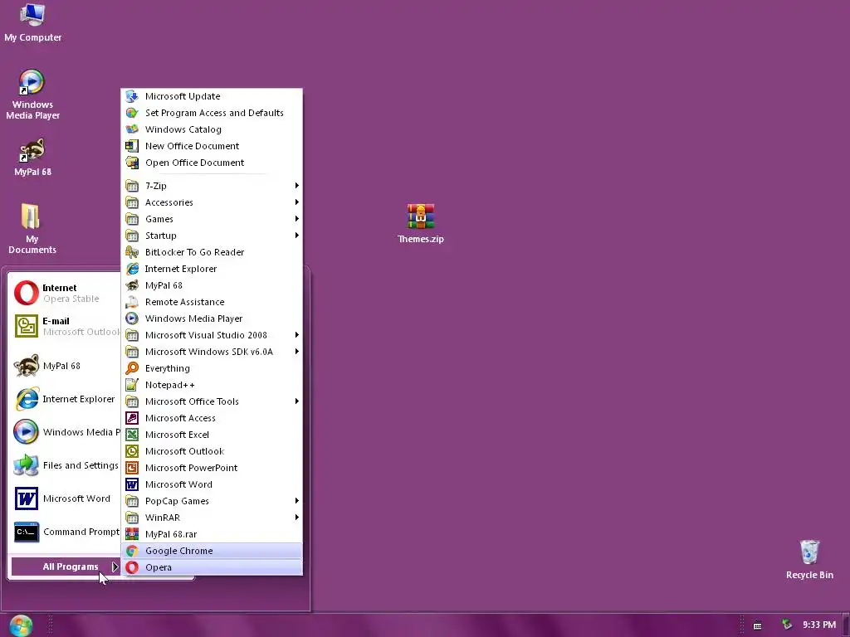Click the Microsoft PowerPoint icon

coord(132,468)
